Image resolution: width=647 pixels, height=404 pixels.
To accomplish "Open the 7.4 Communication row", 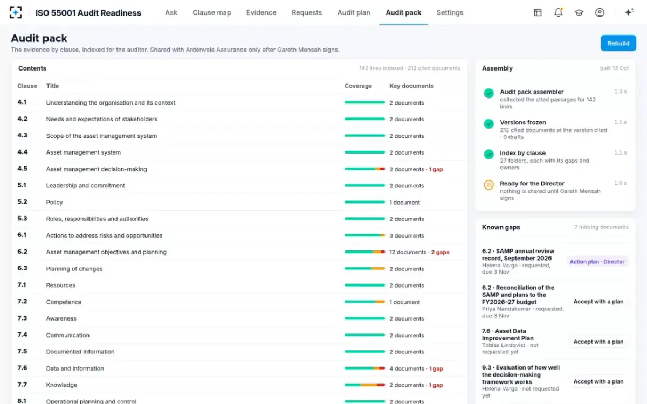I will tap(239, 335).
